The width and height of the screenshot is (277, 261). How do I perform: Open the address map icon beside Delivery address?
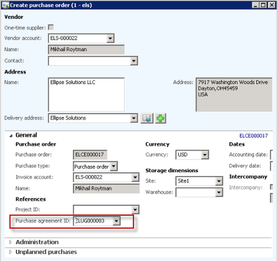pyautogui.click(x=147, y=118)
